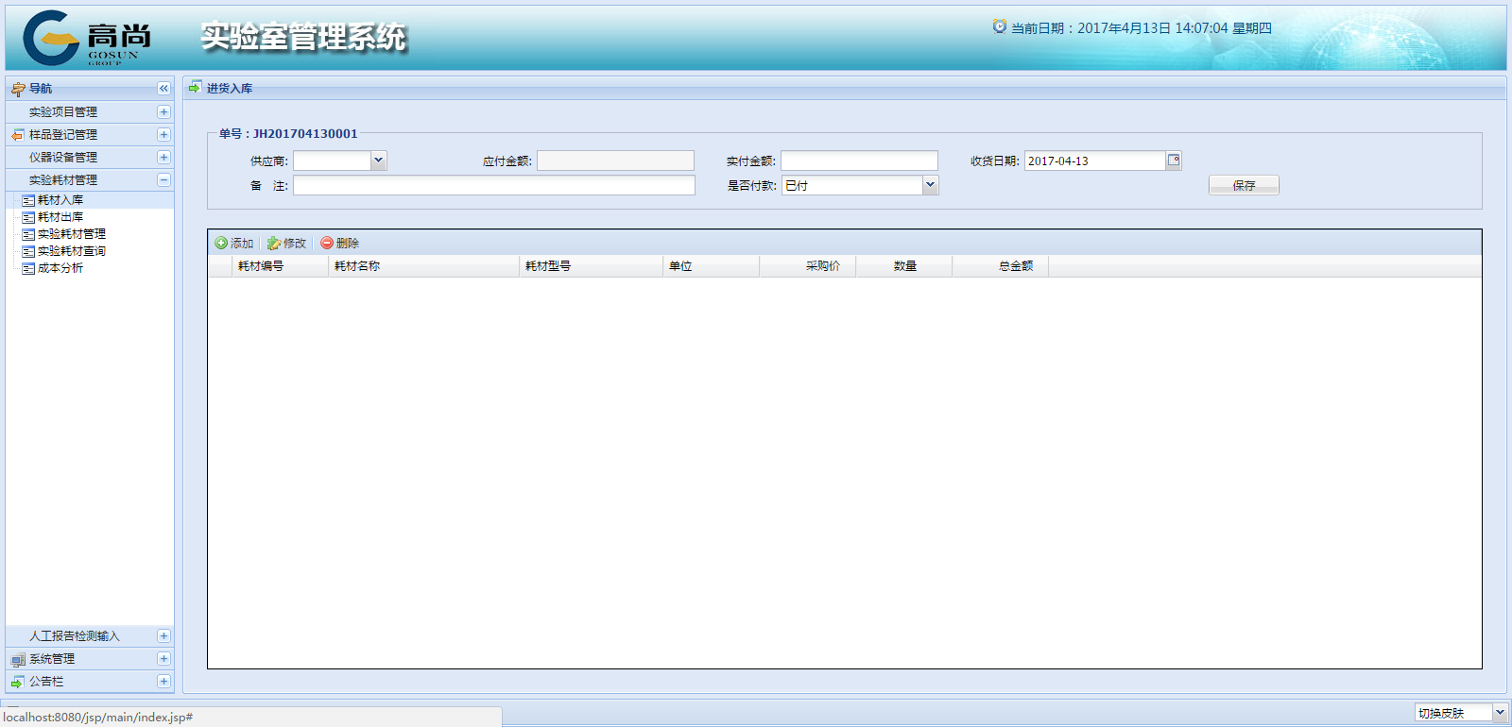Open the calendar picker for 收货日期

tap(1173, 161)
